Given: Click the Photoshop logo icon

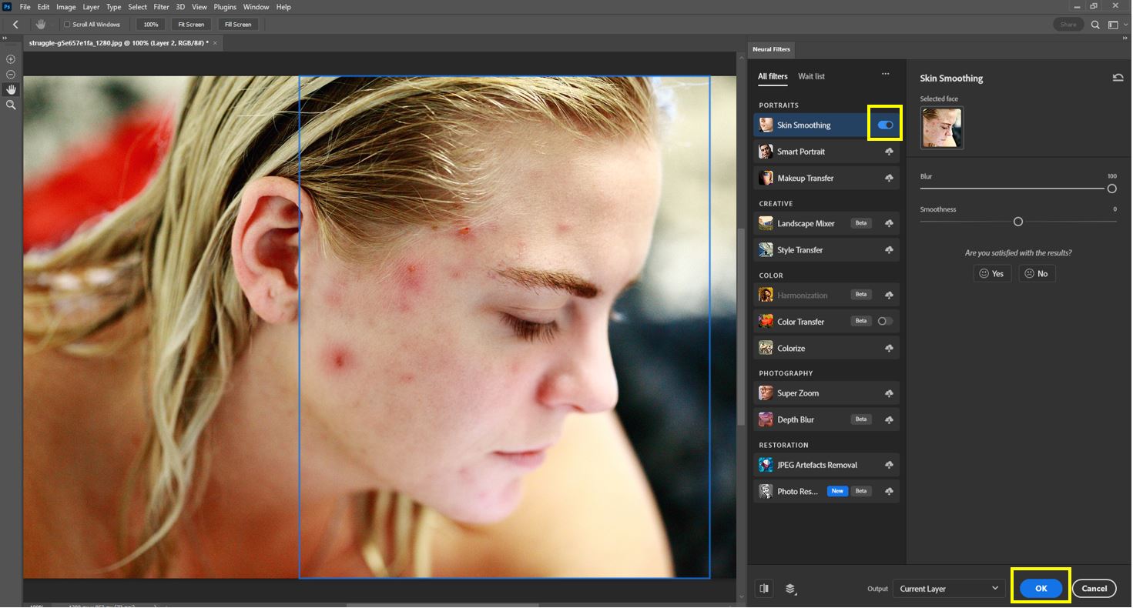Looking at the screenshot, I should coord(7,7).
